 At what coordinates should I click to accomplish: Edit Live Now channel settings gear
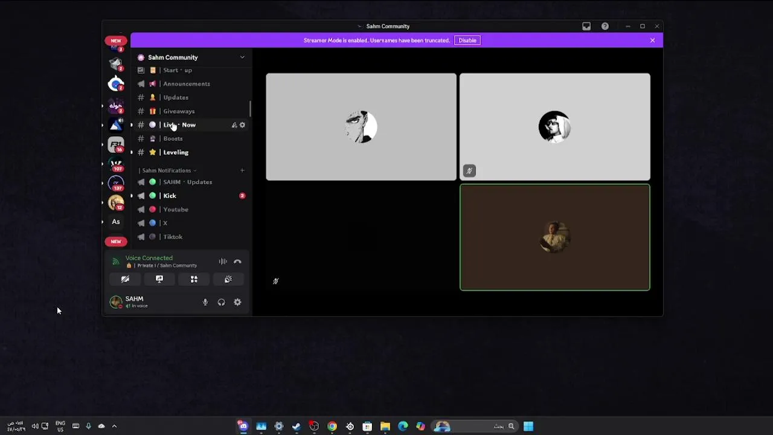point(242,125)
